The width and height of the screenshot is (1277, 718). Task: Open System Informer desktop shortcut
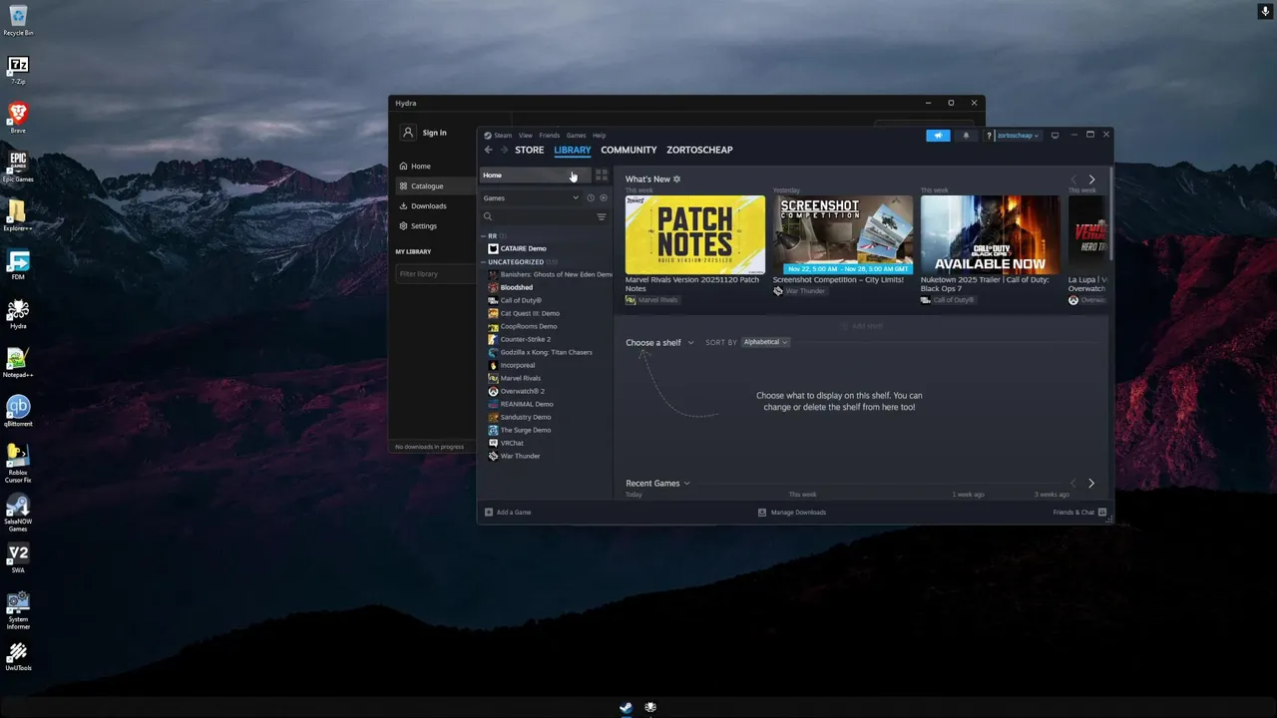coord(18,610)
